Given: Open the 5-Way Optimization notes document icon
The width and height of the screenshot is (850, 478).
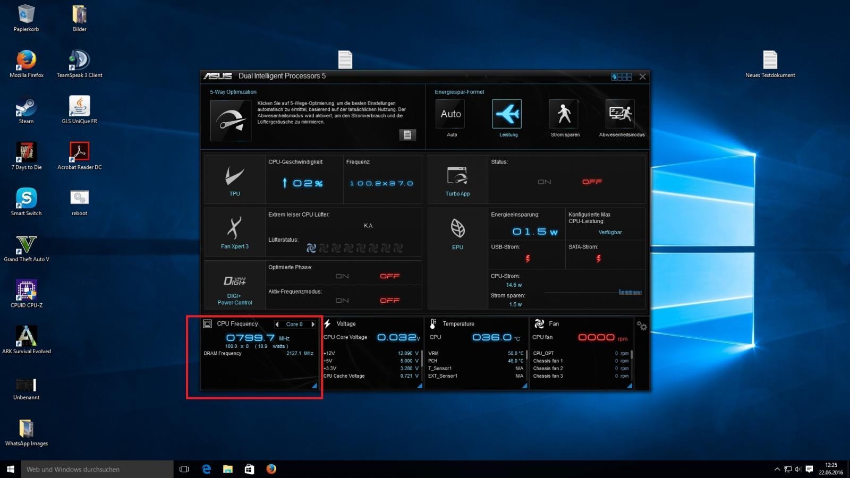Looking at the screenshot, I should 407,135.
